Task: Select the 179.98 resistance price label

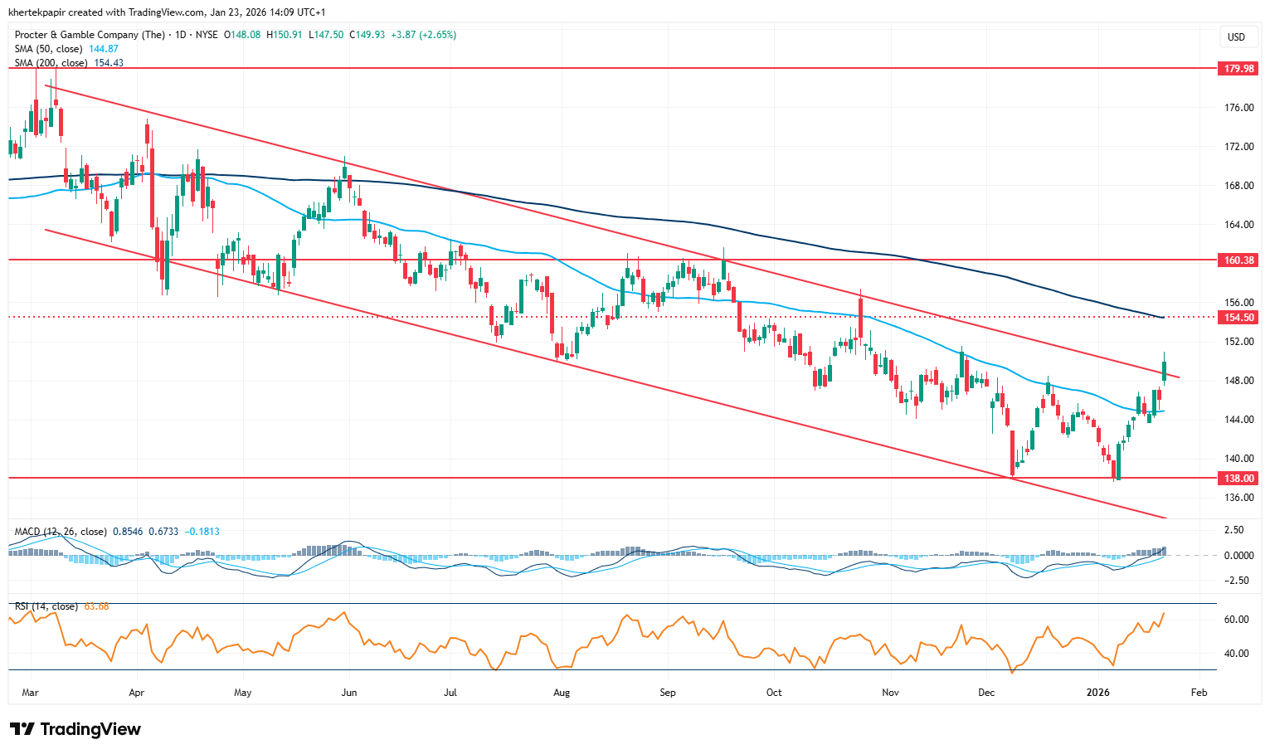Action: tap(1239, 68)
